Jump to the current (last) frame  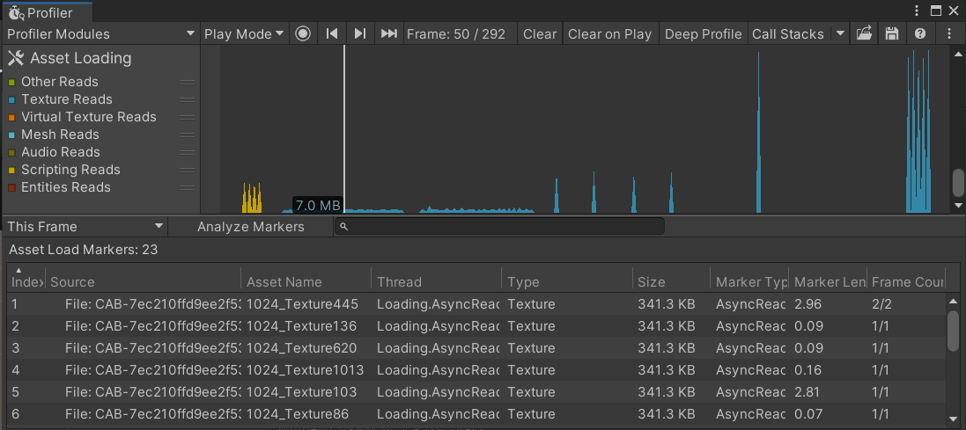388,34
